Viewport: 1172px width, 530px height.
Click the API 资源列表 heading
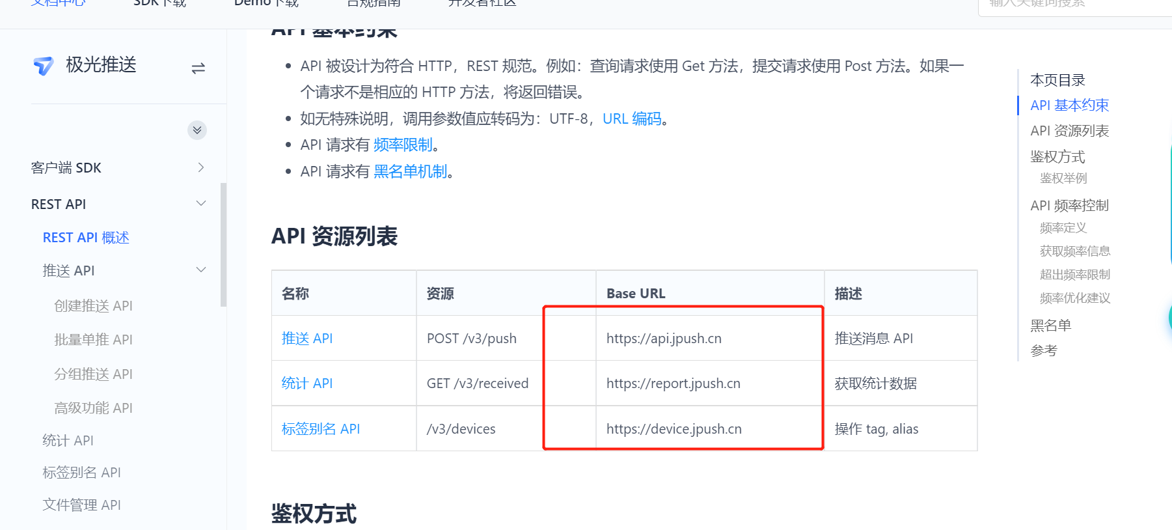click(334, 236)
